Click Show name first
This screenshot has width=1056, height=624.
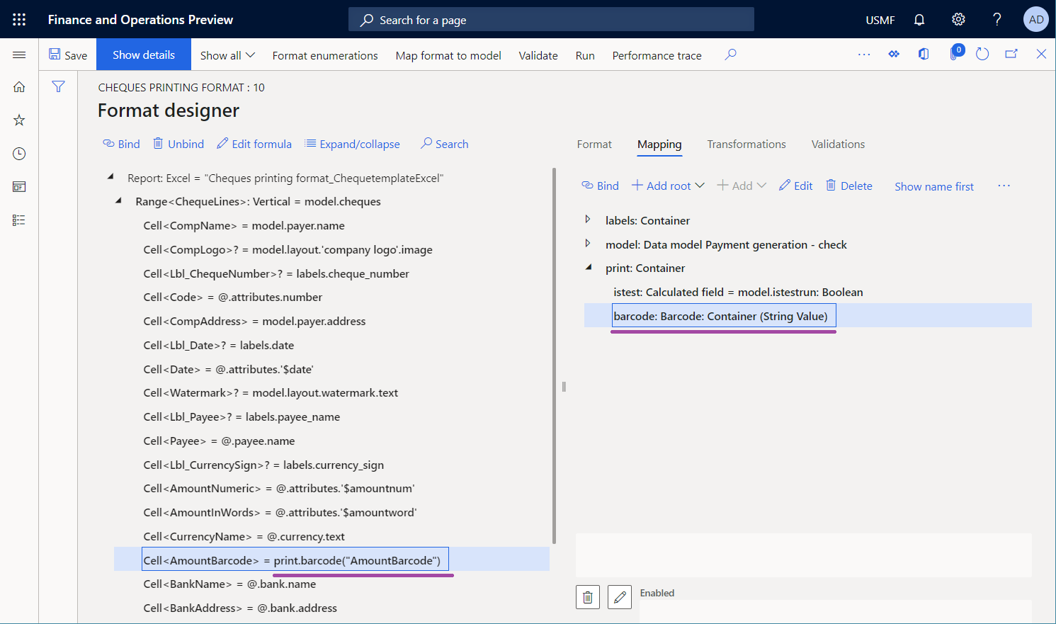coord(934,186)
